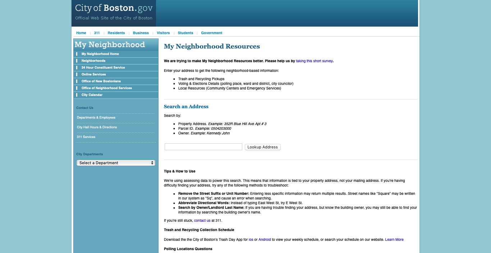
Task: Click the Home navigation link
Action: [81, 33]
